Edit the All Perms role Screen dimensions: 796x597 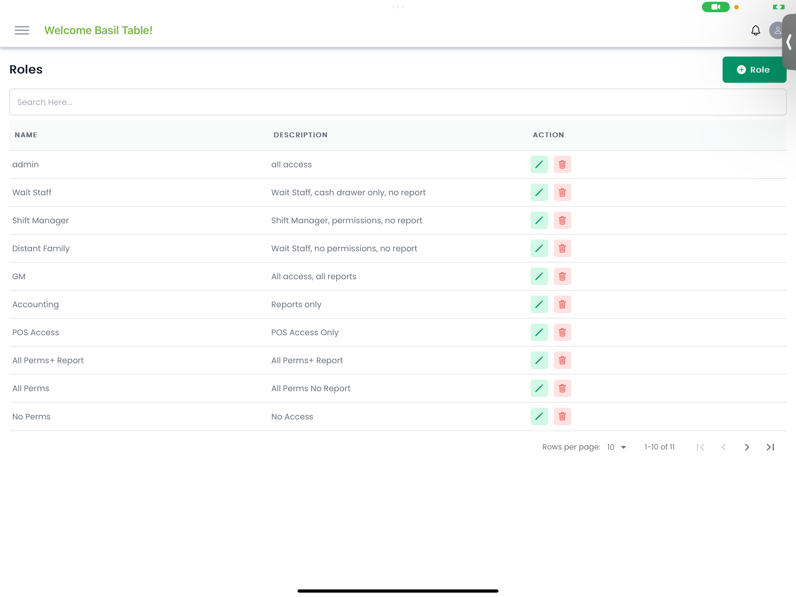coord(539,389)
